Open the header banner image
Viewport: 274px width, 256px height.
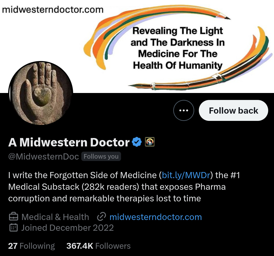[137, 46]
